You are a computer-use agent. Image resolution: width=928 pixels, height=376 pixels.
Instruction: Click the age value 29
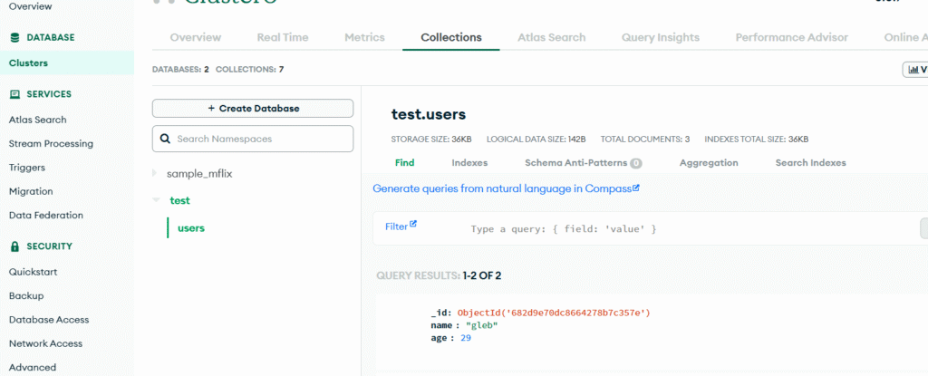pos(466,338)
